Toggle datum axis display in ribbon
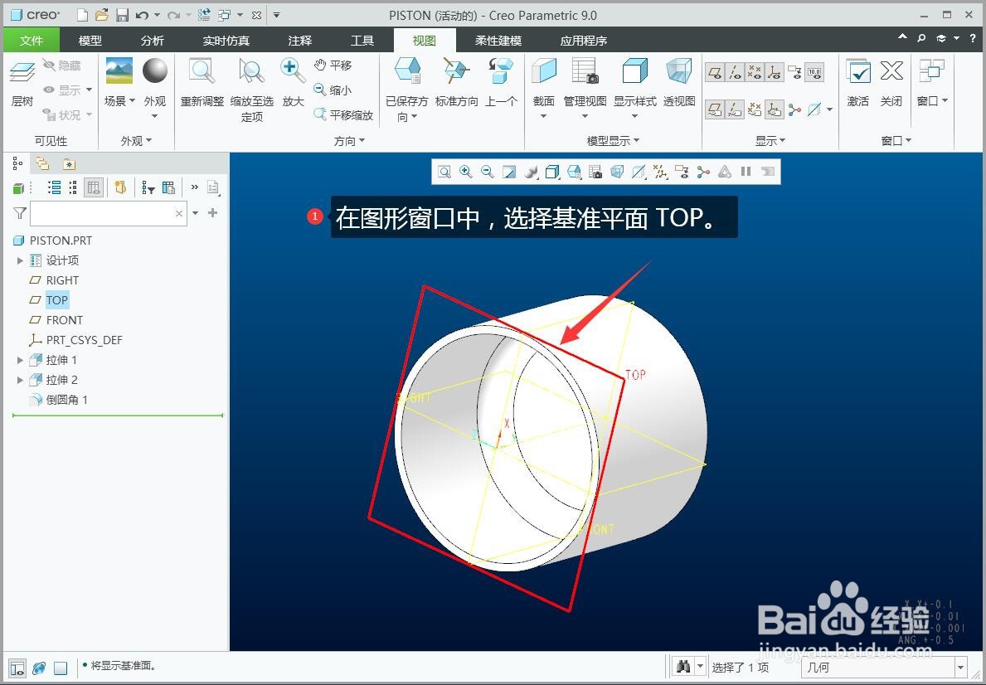This screenshot has height=685, width=986. (x=735, y=72)
